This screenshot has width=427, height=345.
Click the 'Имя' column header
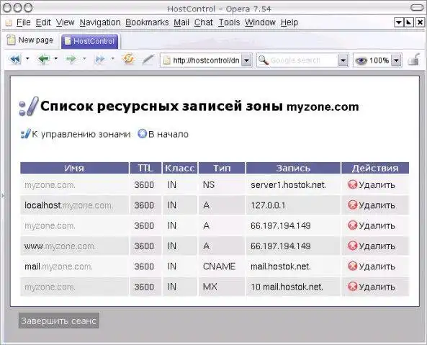[x=74, y=168]
